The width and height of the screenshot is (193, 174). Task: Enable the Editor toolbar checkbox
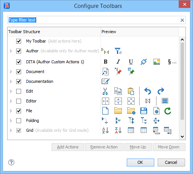click(x=18, y=101)
